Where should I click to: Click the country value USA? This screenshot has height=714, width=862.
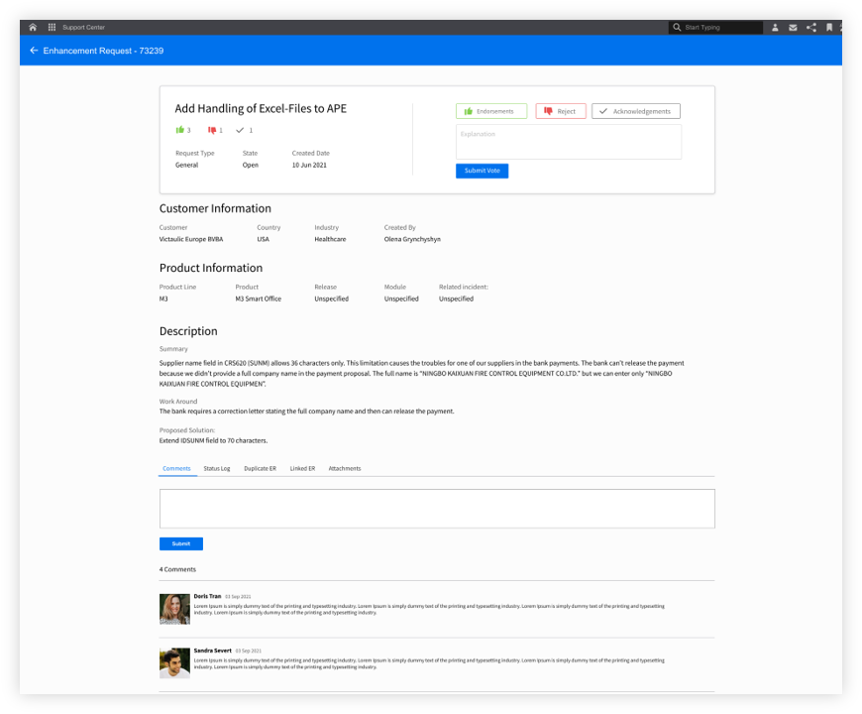(263, 239)
